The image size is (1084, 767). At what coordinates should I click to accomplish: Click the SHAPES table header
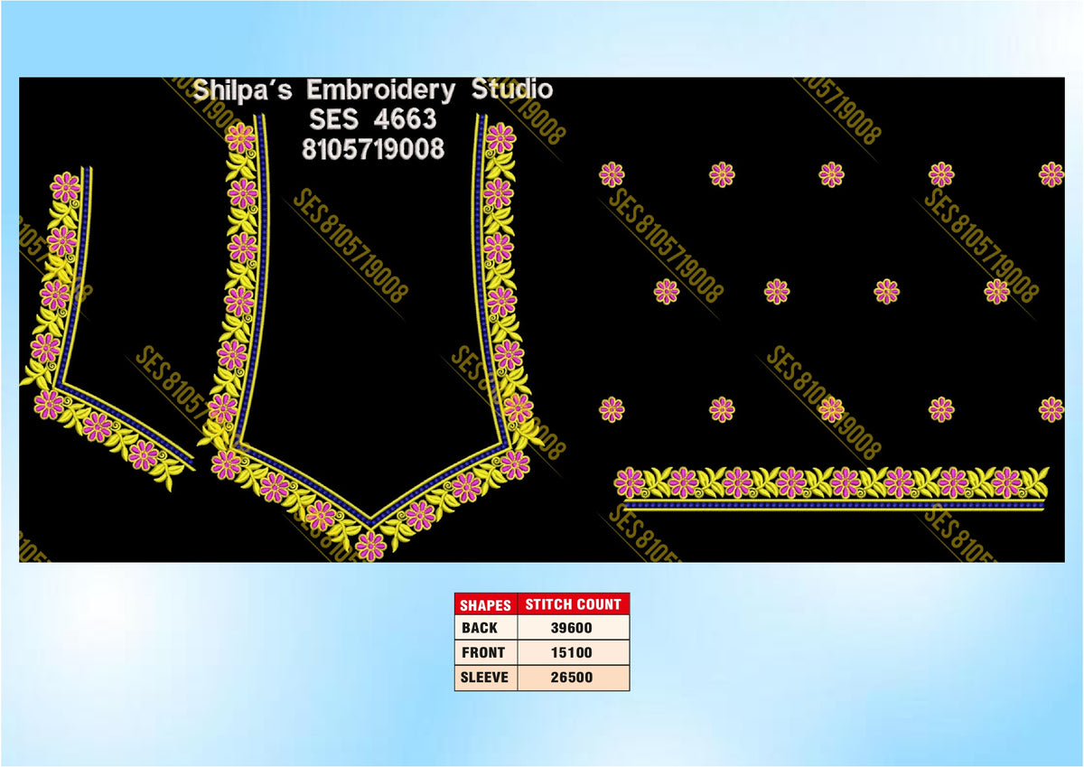pyautogui.click(x=485, y=604)
